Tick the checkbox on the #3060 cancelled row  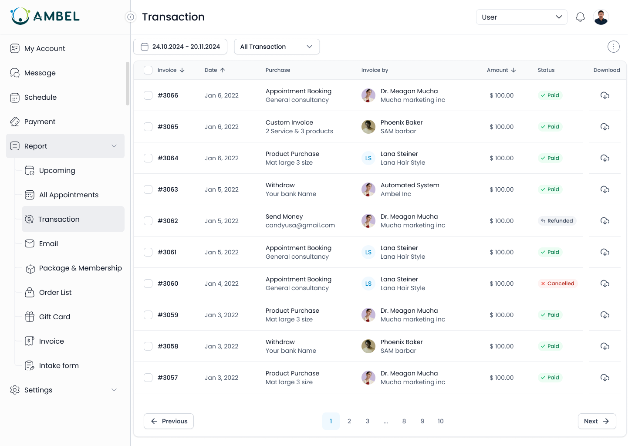tap(148, 284)
